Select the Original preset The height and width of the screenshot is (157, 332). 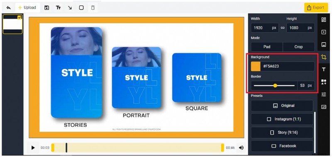[282, 106]
